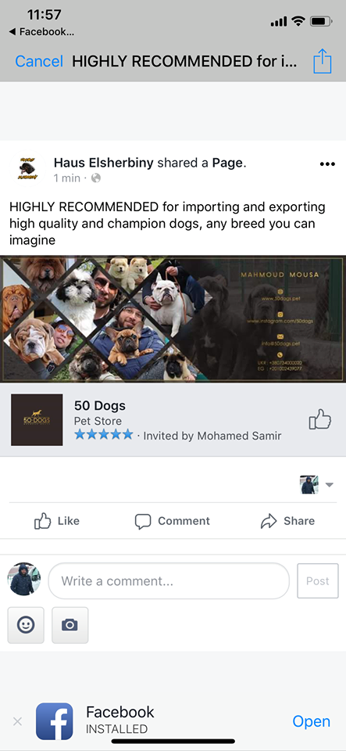Submit the comment with the Post button

coord(318,581)
